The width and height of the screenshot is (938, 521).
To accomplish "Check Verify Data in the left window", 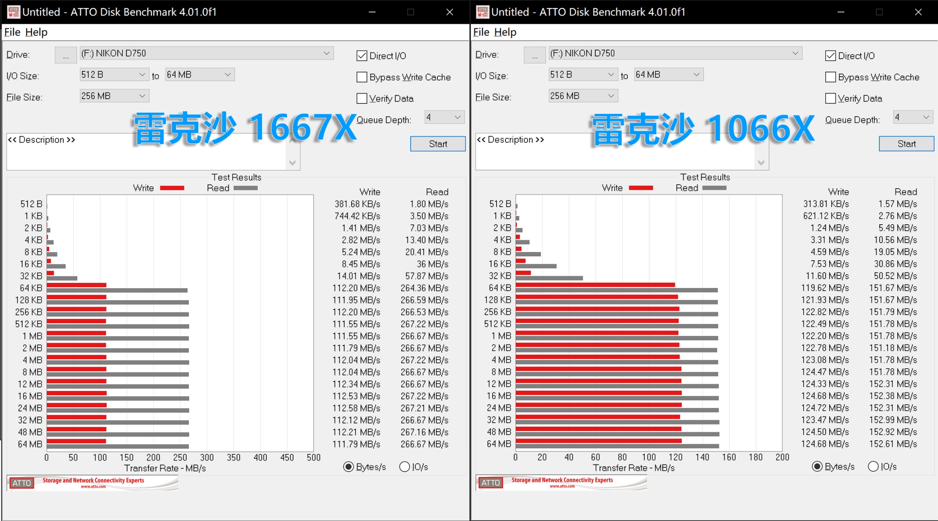I will (x=361, y=98).
